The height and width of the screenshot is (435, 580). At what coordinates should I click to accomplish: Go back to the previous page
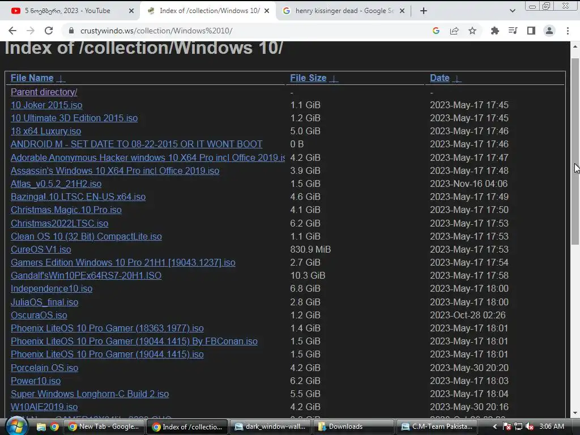[x=12, y=31]
